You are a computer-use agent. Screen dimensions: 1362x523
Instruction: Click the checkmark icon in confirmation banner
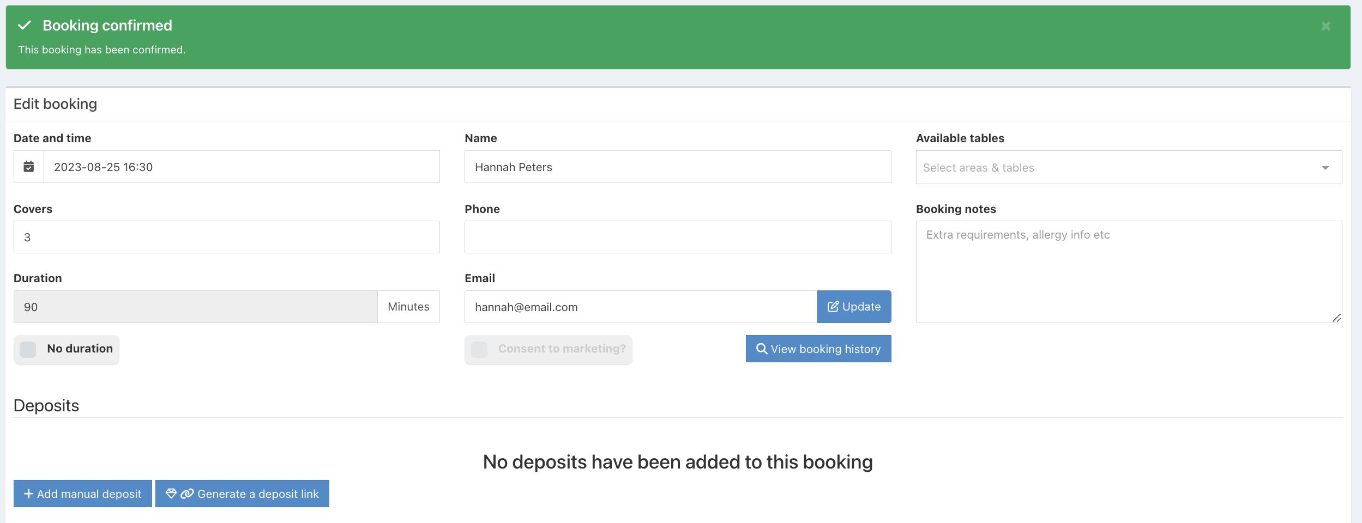(x=25, y=26)
